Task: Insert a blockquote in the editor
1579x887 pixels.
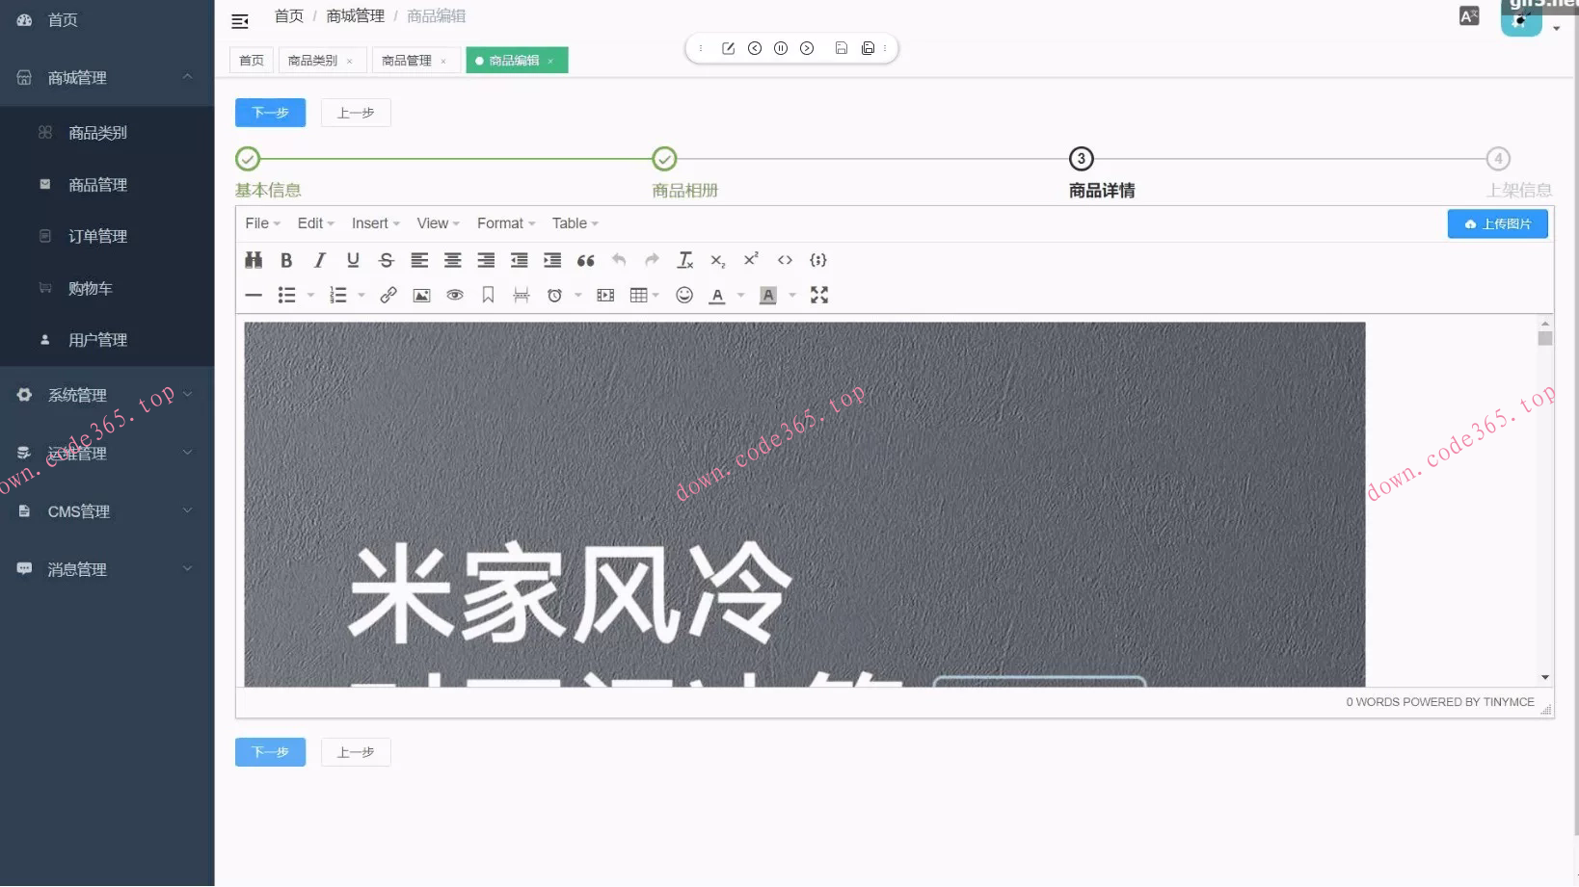Action: pos(585,260)
